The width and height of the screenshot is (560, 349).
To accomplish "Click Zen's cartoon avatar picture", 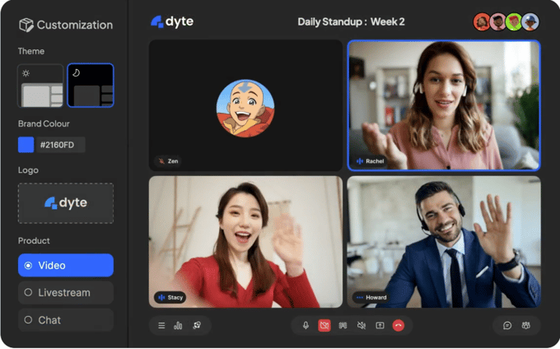I will coord(245,109).
